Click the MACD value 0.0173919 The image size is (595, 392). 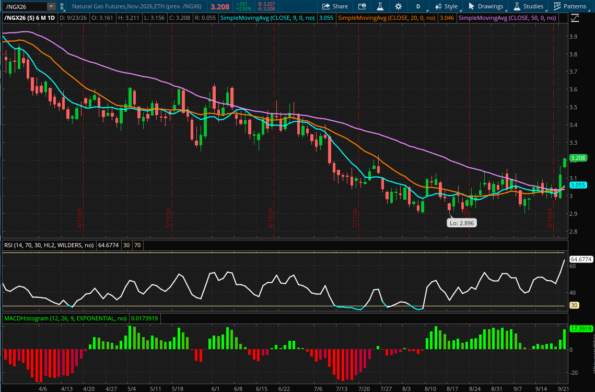(x=144, y=318)
